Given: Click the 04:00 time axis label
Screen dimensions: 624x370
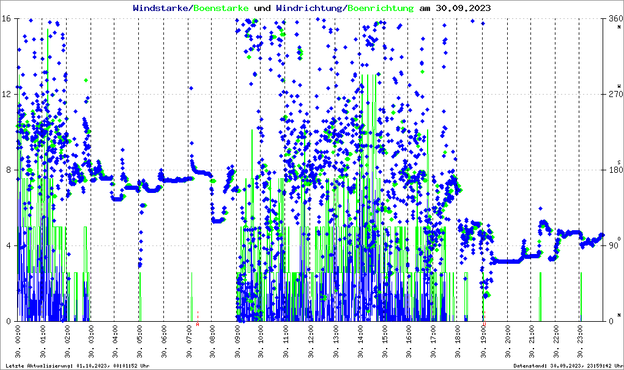Looking at the screenshot, I should 114,341.
